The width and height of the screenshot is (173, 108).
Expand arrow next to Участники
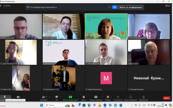tap(50, 97)
